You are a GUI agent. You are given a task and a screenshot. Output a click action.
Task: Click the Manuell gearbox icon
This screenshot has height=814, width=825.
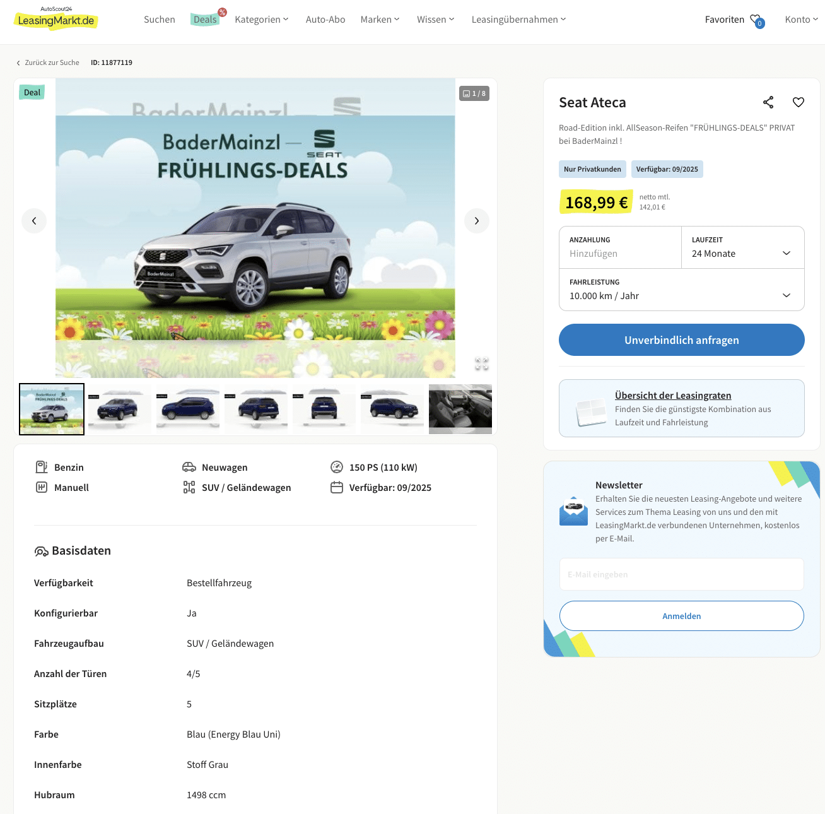point(42,487)
